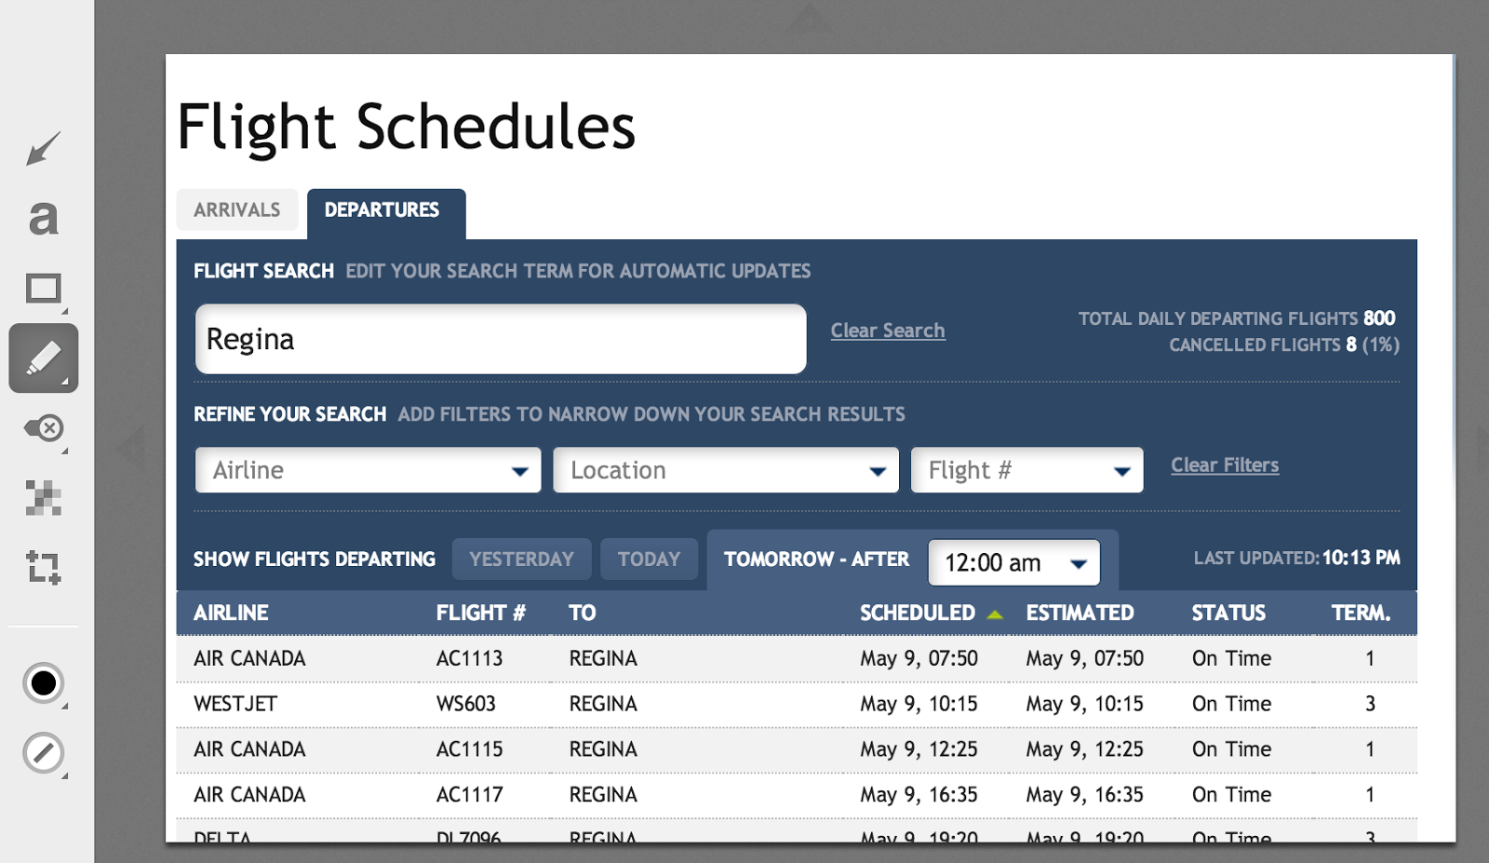Switch to the Departures tab

[x=382, y=210]
